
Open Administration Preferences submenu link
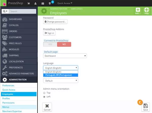coord(8,86)
